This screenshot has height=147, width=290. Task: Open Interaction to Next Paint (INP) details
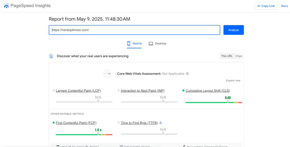[142, 91]
